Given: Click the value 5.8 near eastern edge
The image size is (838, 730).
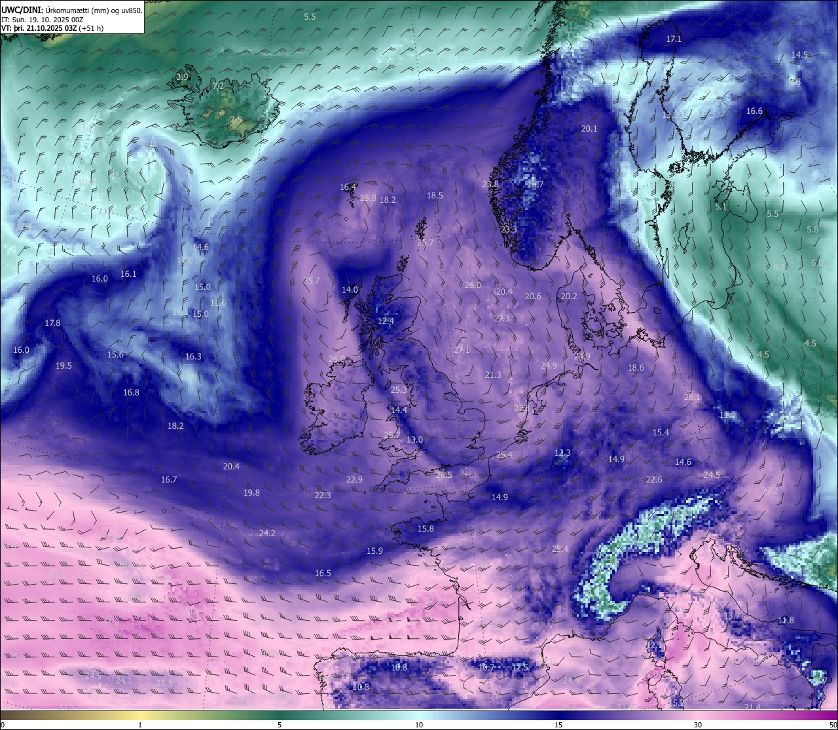Looking at the screenshot, I should 812,230.
